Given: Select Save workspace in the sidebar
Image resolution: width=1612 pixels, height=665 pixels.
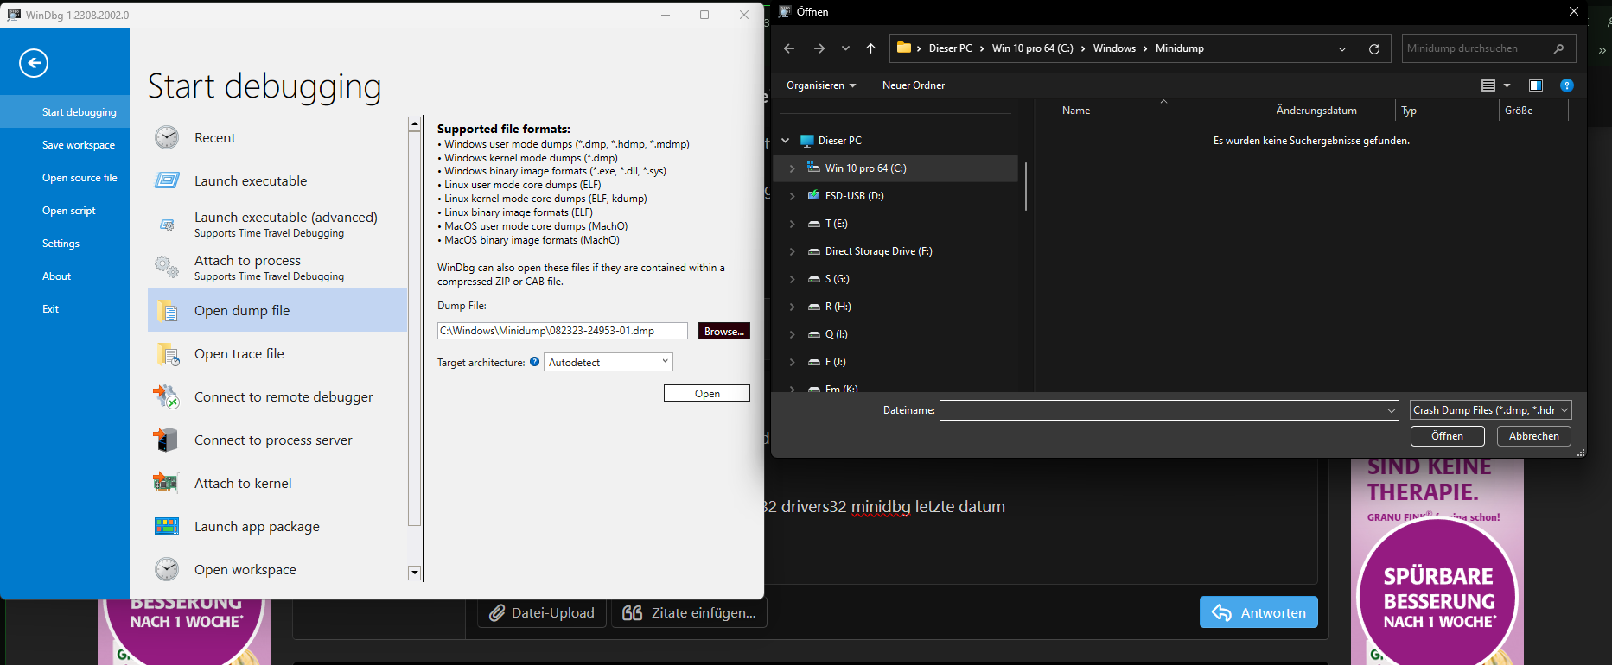Looking at the screenshot, I should [x=65, y=145].
